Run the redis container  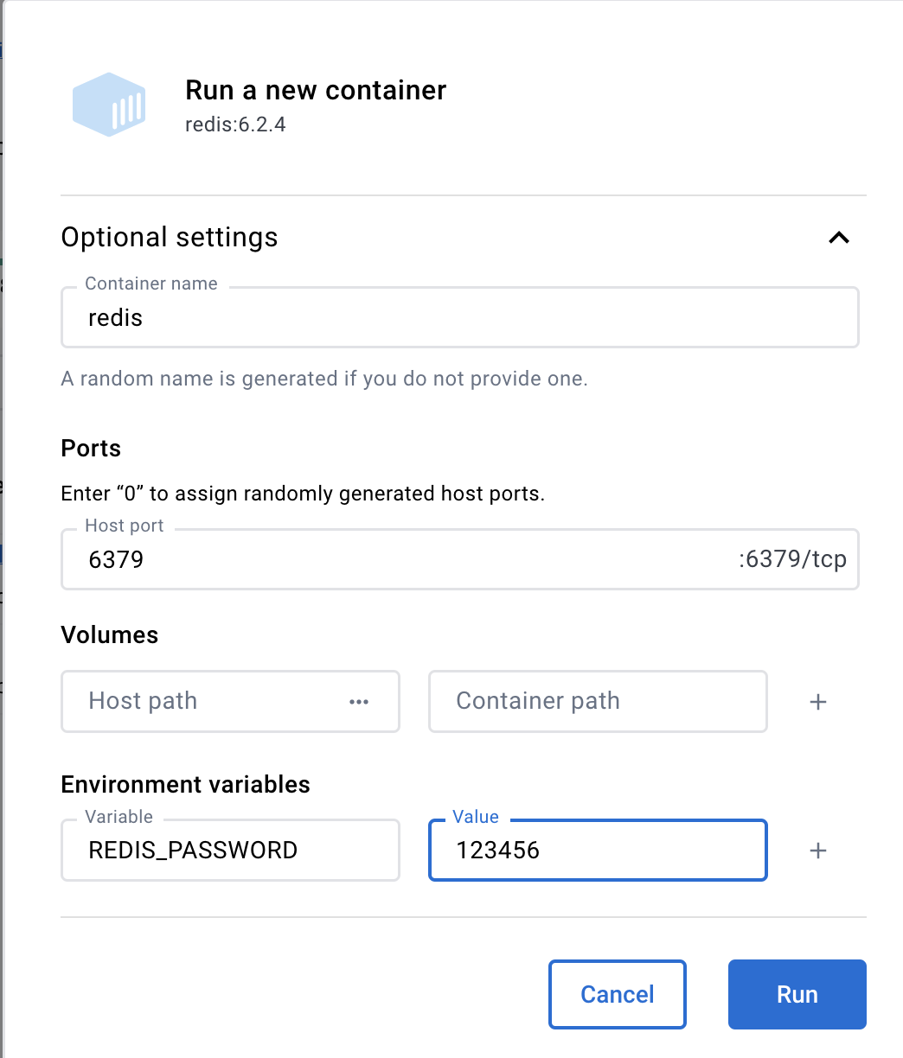pyautogui.click(x=797, y=994)
